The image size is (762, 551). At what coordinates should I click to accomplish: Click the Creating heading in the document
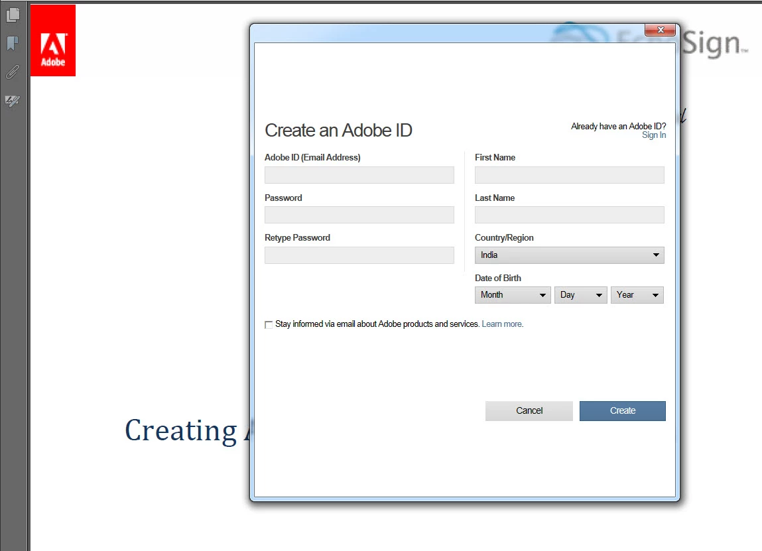(x=181, y=430)
